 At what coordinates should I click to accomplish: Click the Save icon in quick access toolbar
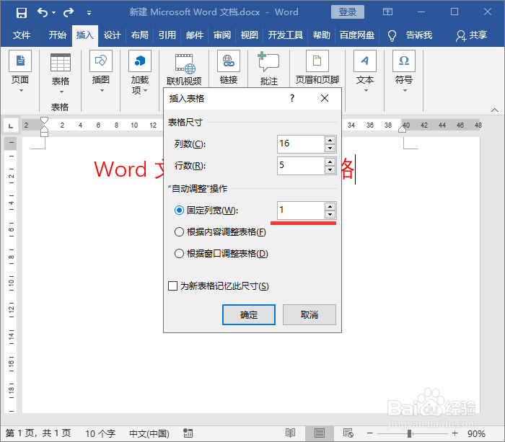(x=22, y=12)
